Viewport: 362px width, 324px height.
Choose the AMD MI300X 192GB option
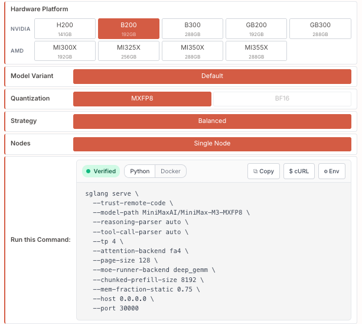point(65,51)
